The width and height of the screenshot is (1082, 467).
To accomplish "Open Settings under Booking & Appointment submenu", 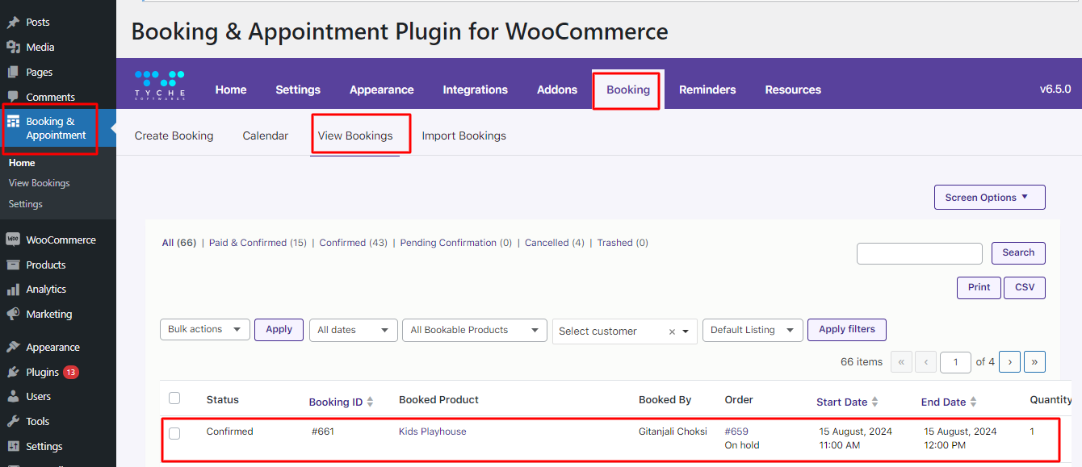I will [x=26, y=204].
